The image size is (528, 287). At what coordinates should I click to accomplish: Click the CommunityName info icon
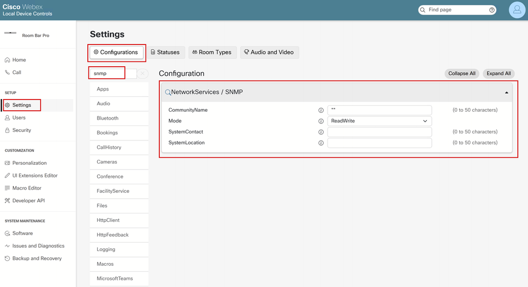[321, 110]
